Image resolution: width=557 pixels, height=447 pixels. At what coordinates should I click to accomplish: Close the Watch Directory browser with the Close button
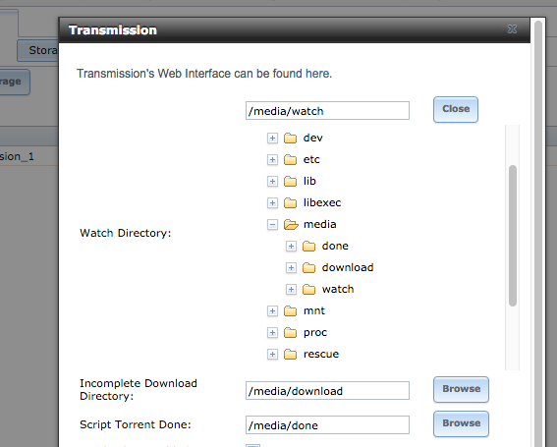click(456, 109)
